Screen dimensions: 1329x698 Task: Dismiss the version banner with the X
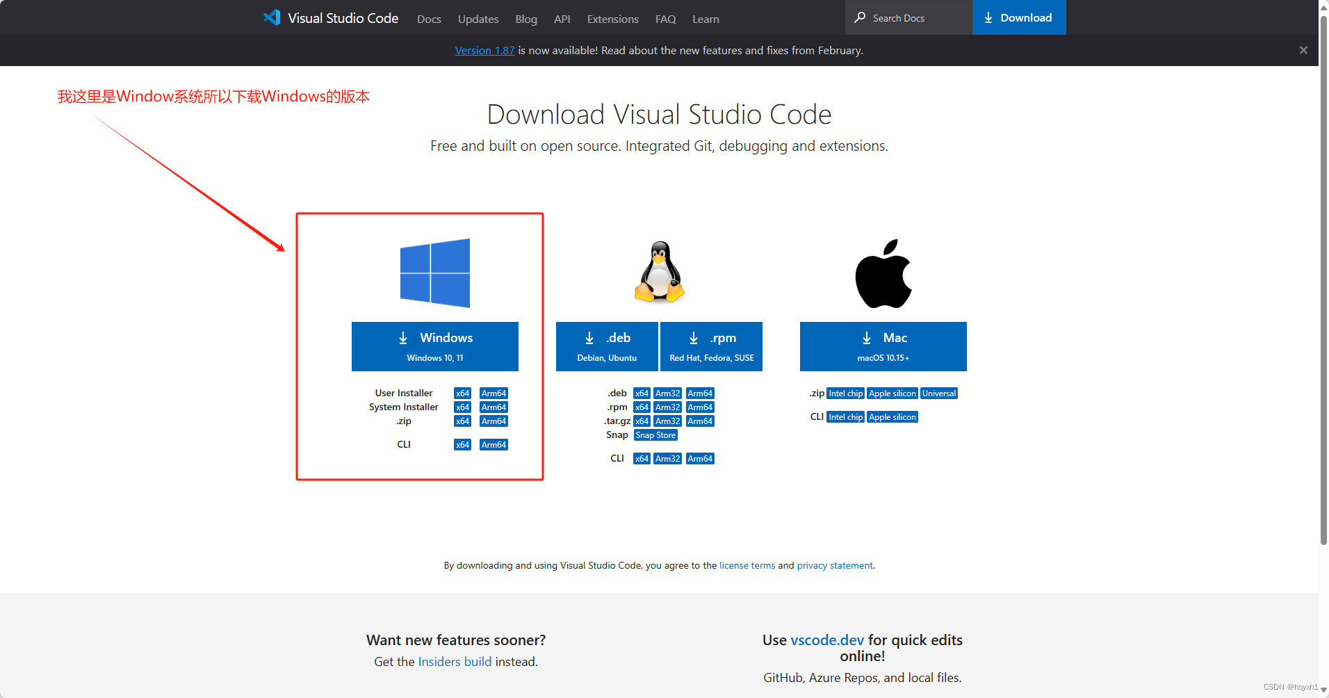pyautogui.click(x=1303, y=50)
